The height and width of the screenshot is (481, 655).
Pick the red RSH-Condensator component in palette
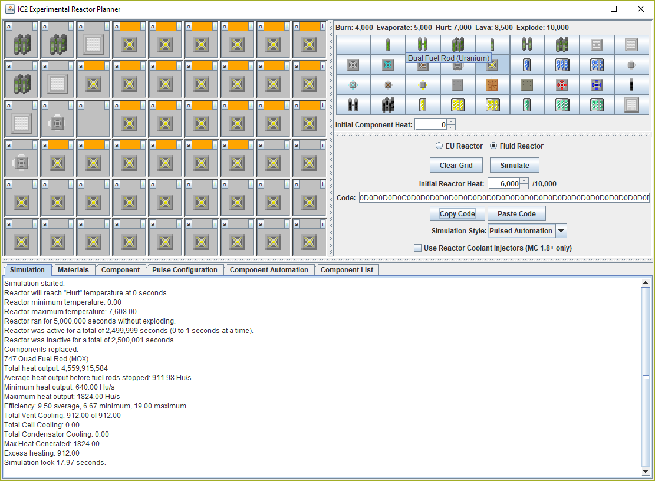[x=562, y=85]
